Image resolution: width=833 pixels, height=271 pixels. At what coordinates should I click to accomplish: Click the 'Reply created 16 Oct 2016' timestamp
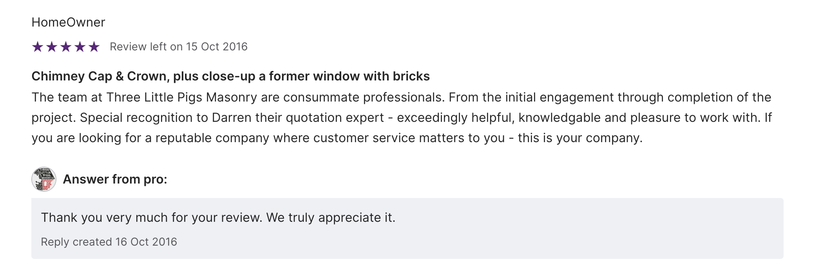[x=109, y=242]
